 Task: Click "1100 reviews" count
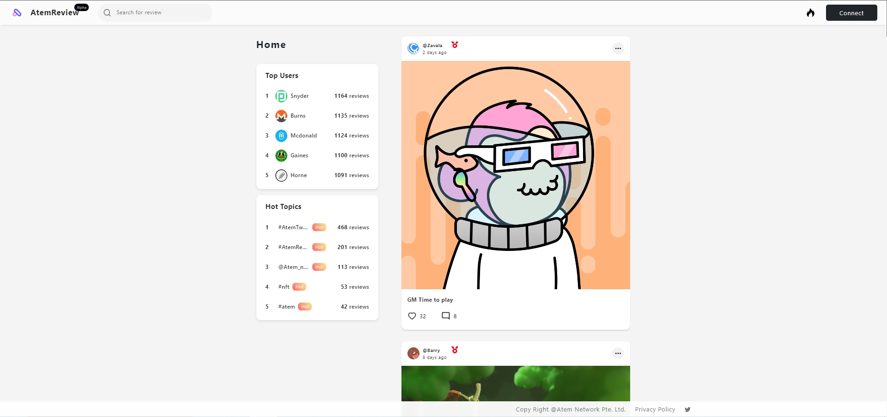[352, 155]
